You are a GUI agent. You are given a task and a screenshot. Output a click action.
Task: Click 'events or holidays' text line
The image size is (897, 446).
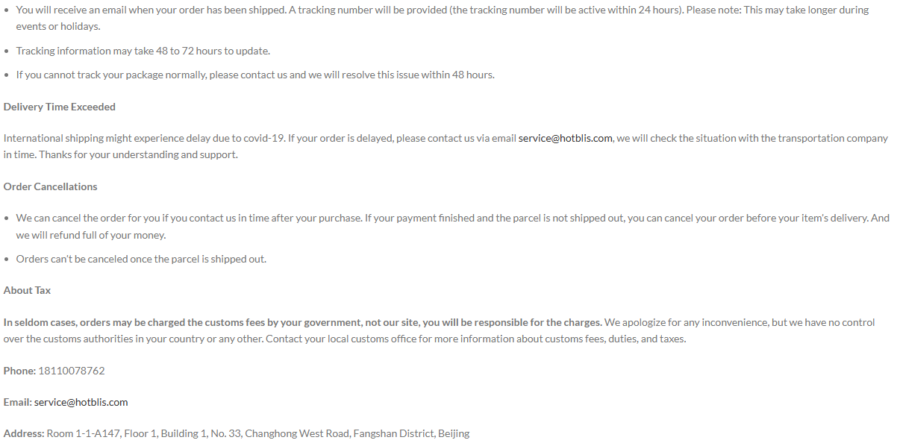click(58, 25)
